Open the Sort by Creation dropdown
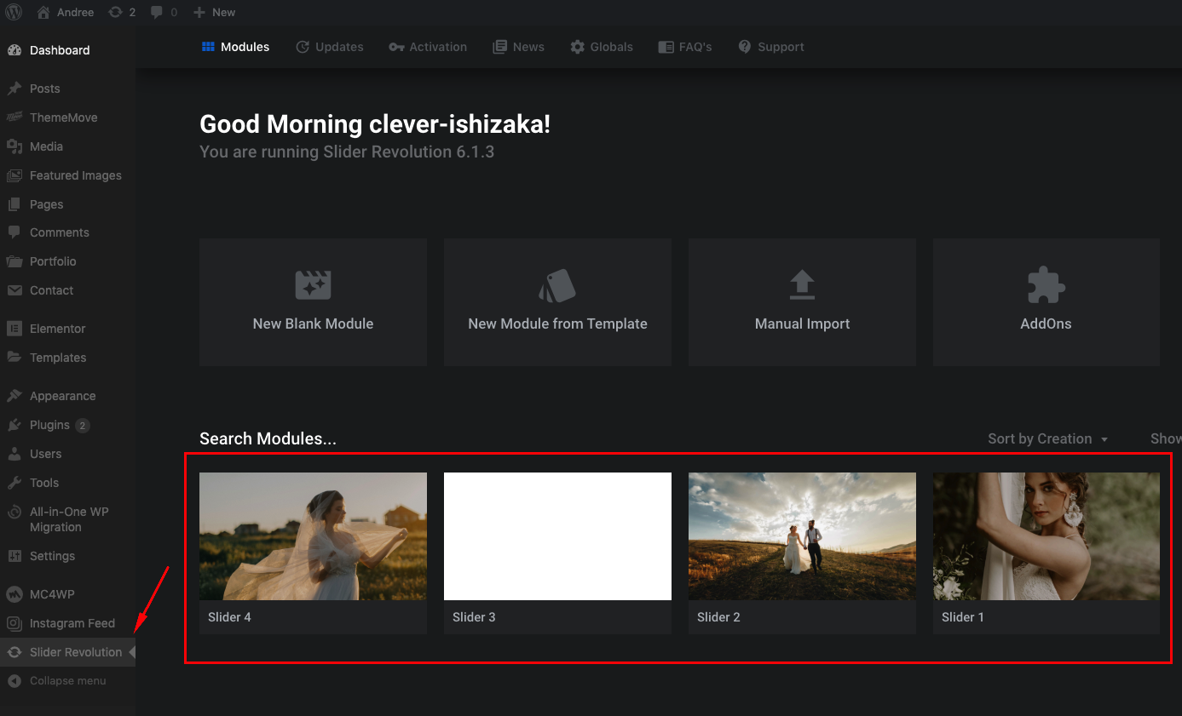This screenshot has height=716, width=1182. 1047,438
